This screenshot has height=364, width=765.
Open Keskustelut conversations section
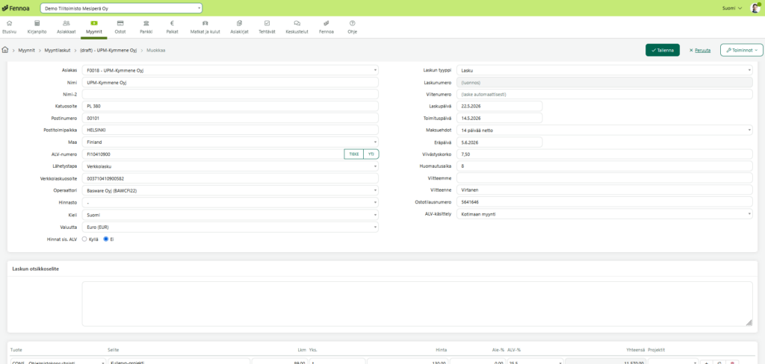pos(297,27)
